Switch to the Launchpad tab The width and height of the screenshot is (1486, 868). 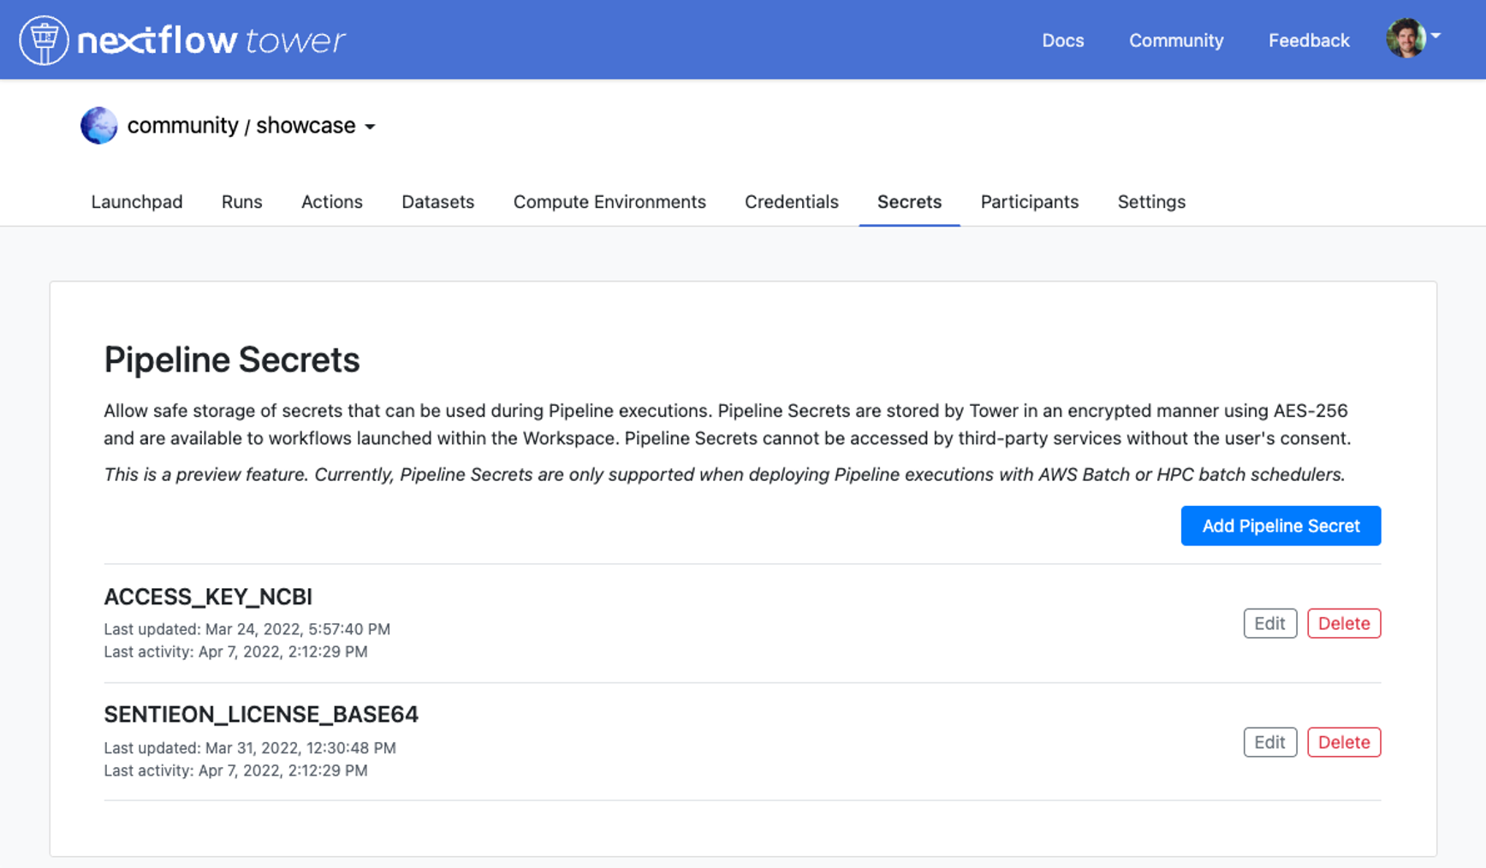(x=137, y=202)
